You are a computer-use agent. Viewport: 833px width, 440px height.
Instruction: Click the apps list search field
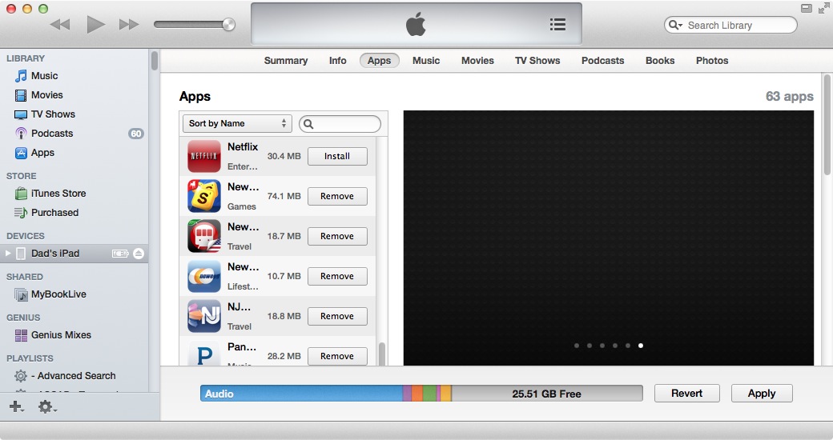coord(340,124)
